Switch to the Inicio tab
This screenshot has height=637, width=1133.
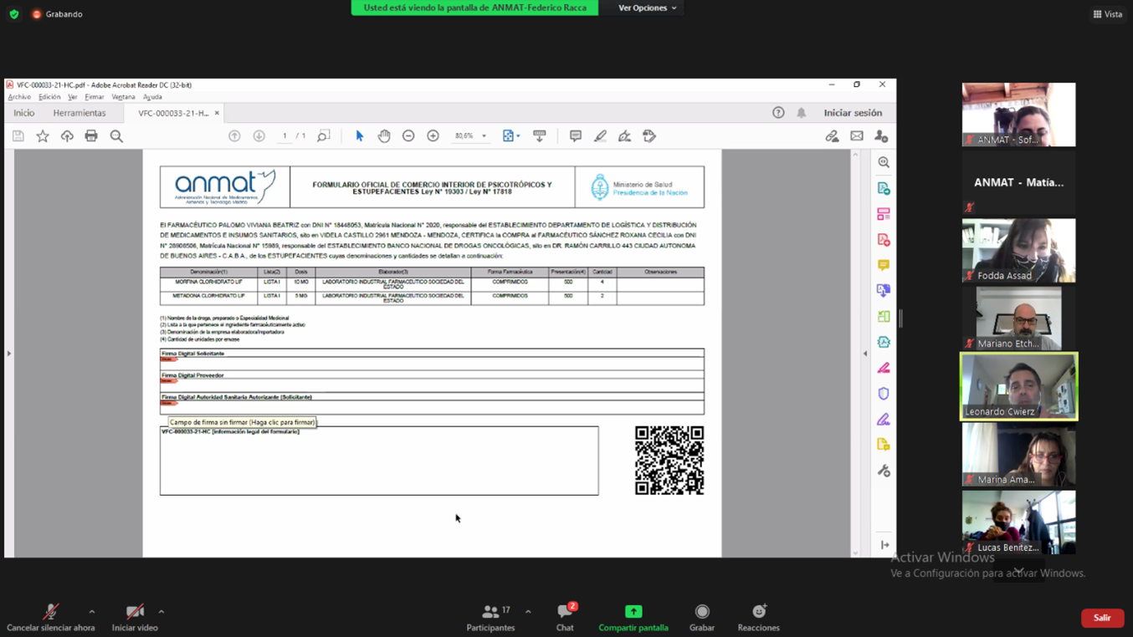pos(24,113)
